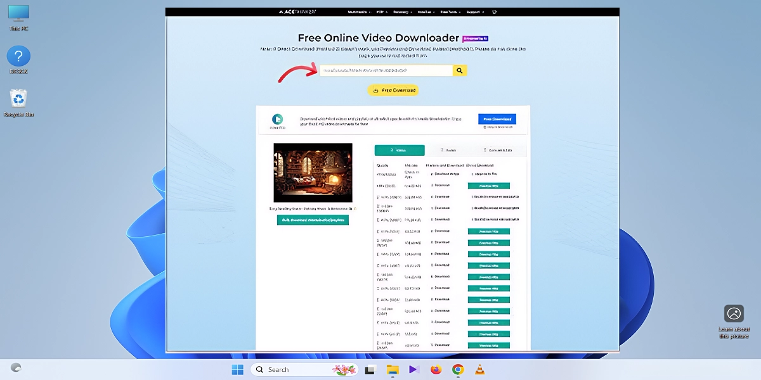Screen dimensions: 761x380
Task: Open the fireplace room video thumbnail
Action: coord(313,172)
